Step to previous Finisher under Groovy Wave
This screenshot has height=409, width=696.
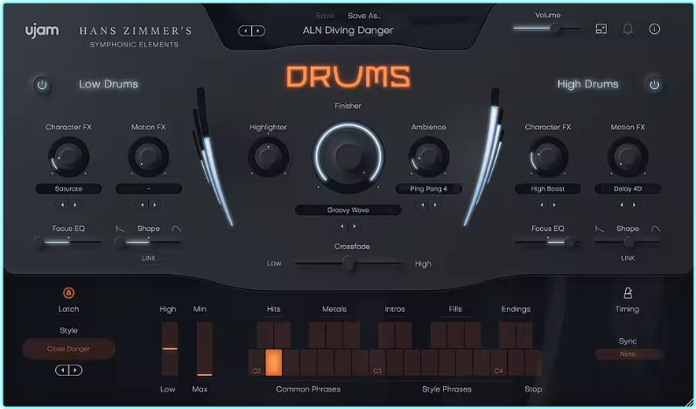pos(342,226)
